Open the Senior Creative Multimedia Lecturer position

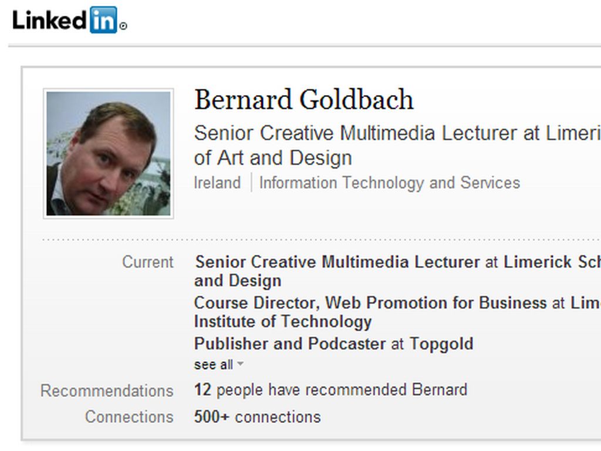337,262
